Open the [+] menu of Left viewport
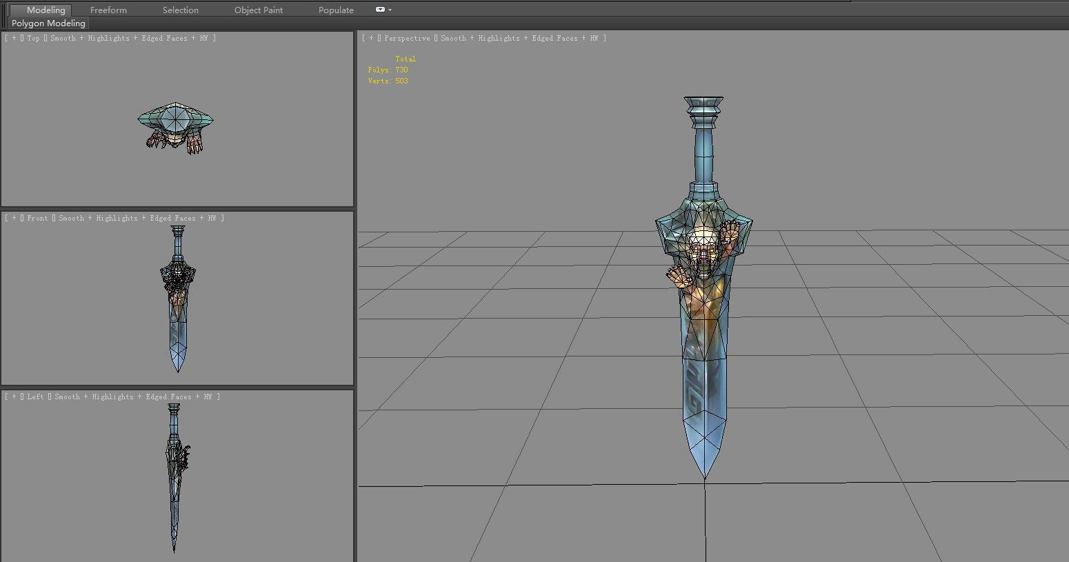Viewport: 1069px width, 562px height. tap(14, 397)
